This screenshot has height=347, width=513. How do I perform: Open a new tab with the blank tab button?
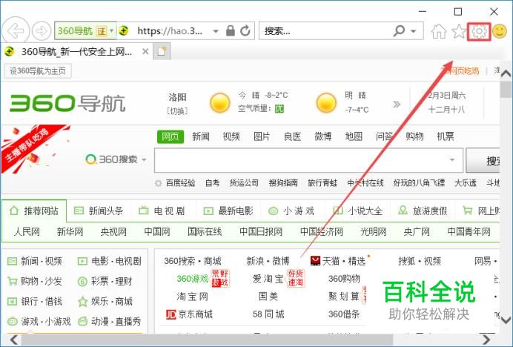point(162,51)
